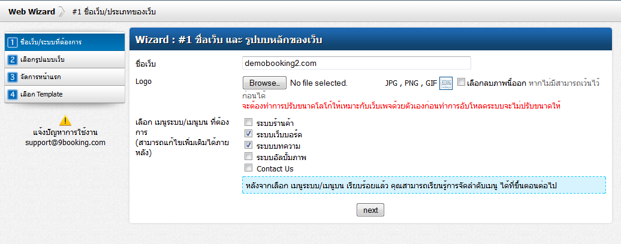Click the next button
621x244 pixels.
(370, 210)
